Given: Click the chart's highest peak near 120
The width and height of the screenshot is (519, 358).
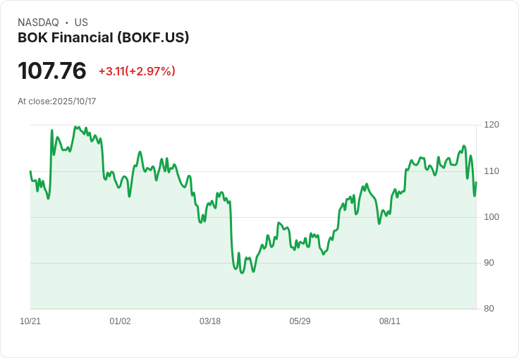Looking at the screenshot, I should pyautogui.click(x=75, y=126).
